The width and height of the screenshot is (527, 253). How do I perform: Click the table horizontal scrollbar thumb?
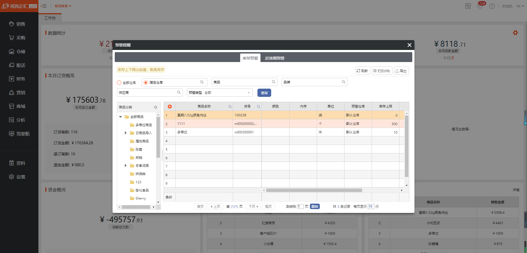pyautogui.click(x=314, y=190)
